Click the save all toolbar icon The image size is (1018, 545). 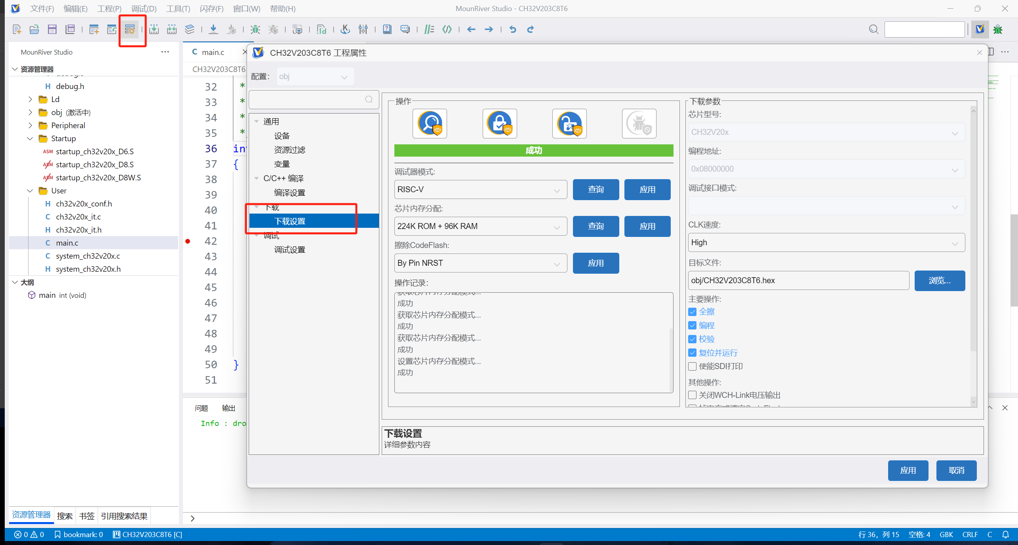click(70, 29)
